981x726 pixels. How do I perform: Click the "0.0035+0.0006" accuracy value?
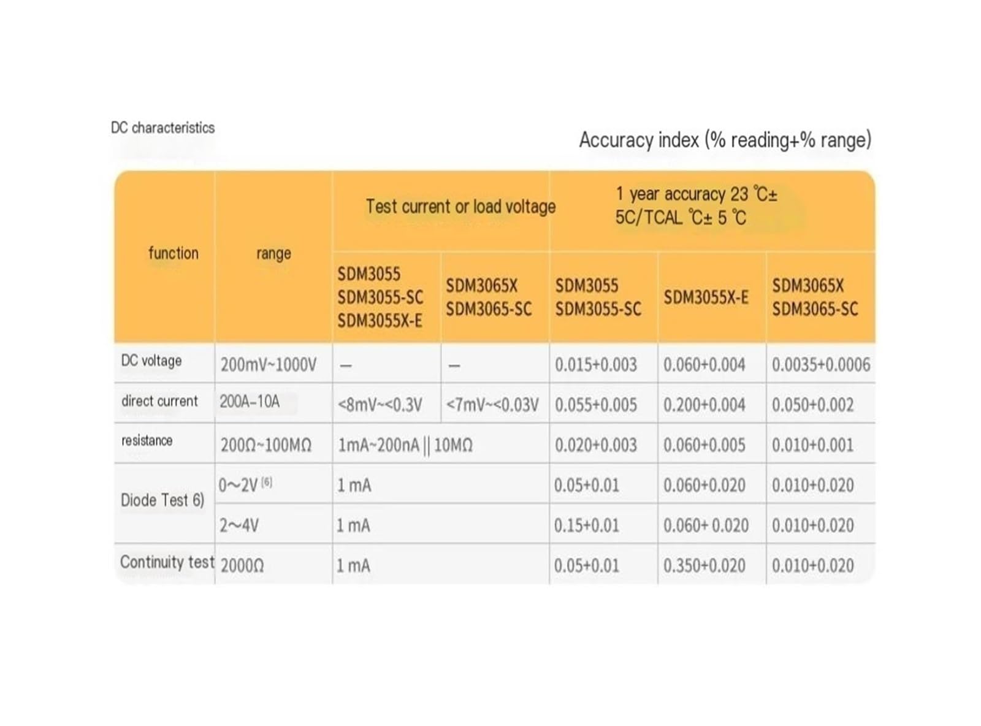click(821, 365)
